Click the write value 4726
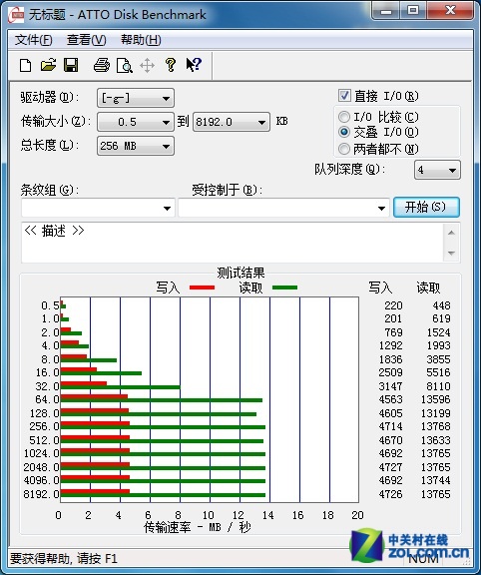Viewport: 481px width, 575px height. pos(390,494)
